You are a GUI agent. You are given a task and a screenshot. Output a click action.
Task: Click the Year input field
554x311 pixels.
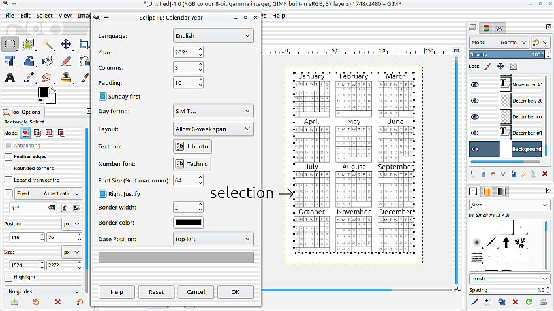[x=184, y=52]
